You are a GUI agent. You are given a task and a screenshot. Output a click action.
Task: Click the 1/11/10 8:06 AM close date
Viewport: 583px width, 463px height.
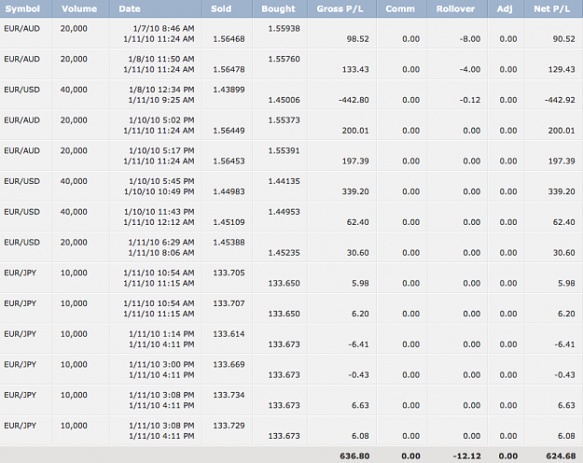coord(161,253)
